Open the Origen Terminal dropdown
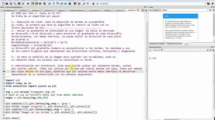The image size is (215, 120). (157, 10)
